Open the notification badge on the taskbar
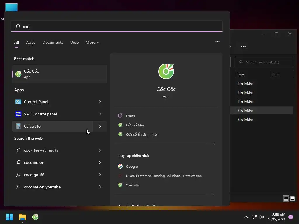 pyautogui.click(x=291, y=217)
